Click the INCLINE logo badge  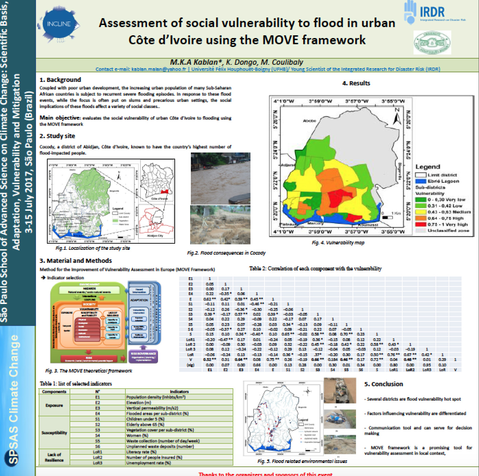click(59, 24)
